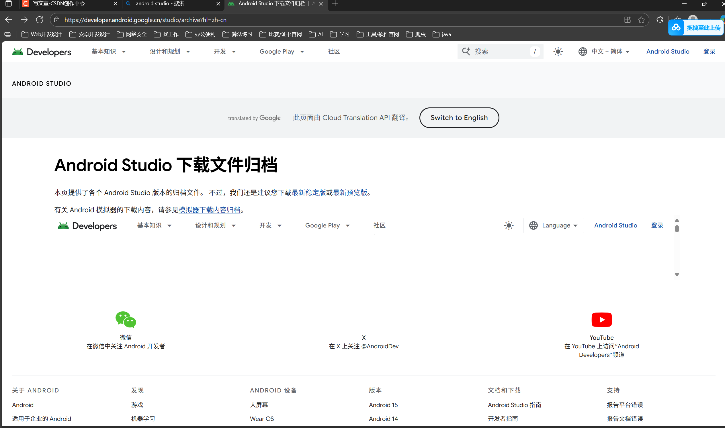Bookmark this page with the star icon
Image resolution: width=725 pixels, height=428 pixels.
(x=641, y=19)
